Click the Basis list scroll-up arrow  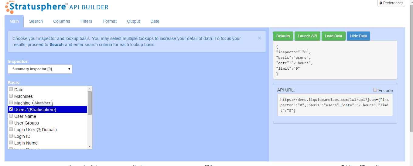tap(90, 89)
